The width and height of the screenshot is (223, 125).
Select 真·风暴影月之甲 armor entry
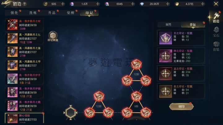coord(24,65)
